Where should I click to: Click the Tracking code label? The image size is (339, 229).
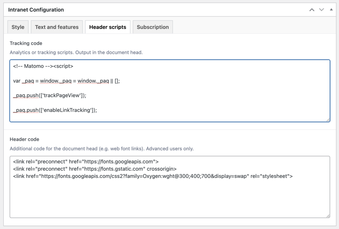pos(26,43)
